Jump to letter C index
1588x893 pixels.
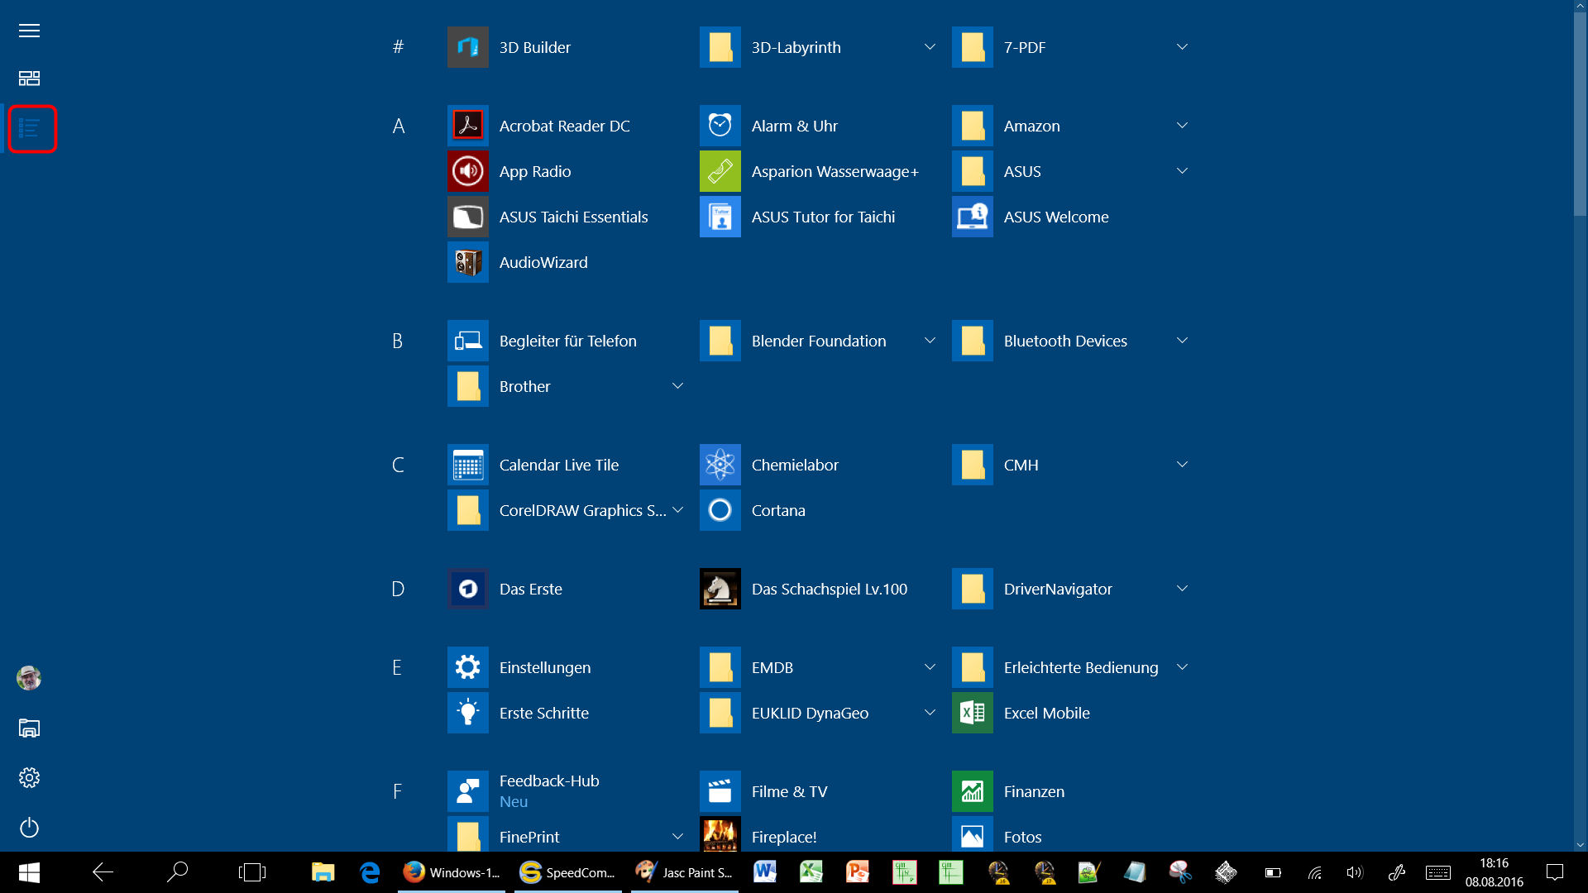398,465
